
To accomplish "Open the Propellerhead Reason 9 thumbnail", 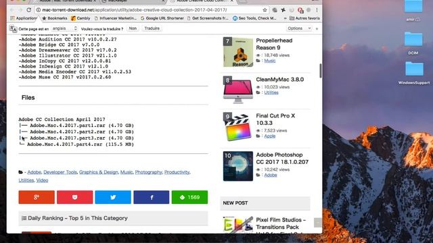I will point(237,52).
